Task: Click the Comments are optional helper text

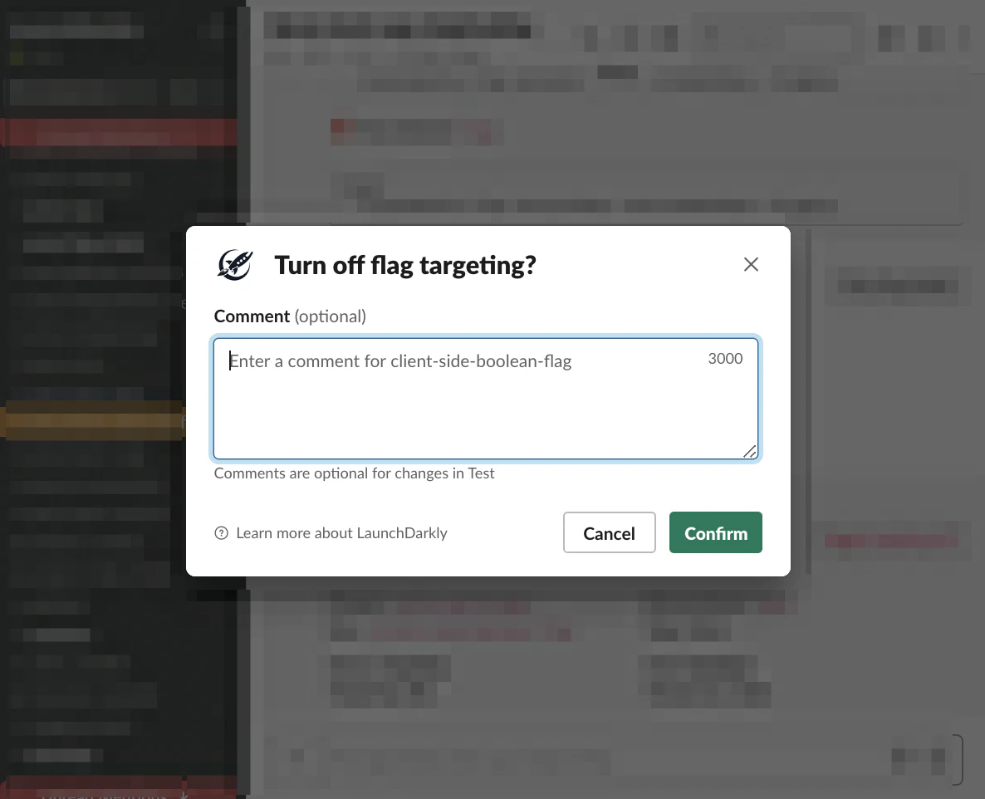Action: [355, 473]
